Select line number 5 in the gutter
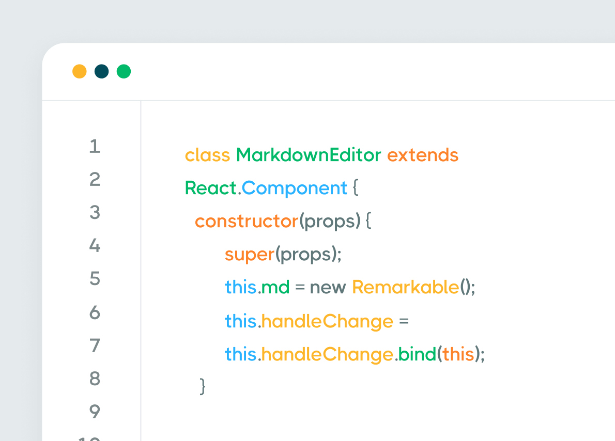615x441 pixels. (x=95, y=279)
